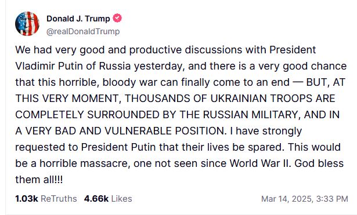Click the 3:33 PM time text
The image size is (357, 215).
pyautogui.click(x=332, y=199)
